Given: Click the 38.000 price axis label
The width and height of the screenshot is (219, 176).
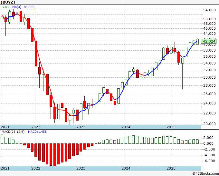Looking at the screenshot, I should 209,51.
